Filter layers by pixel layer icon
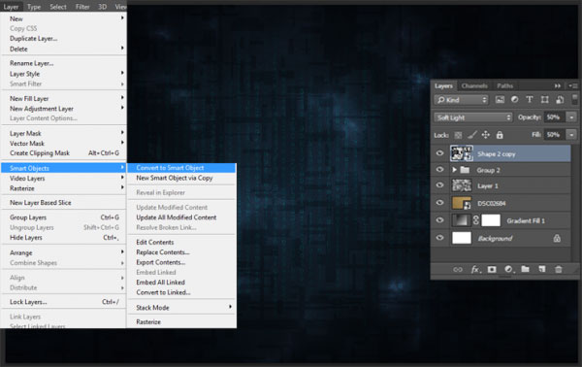 click(x=500, y=100)
